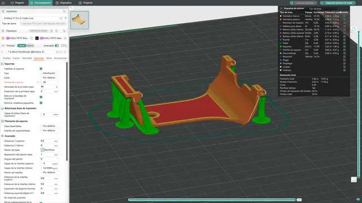Click the search settings magnifier icon

click(65, 52)
